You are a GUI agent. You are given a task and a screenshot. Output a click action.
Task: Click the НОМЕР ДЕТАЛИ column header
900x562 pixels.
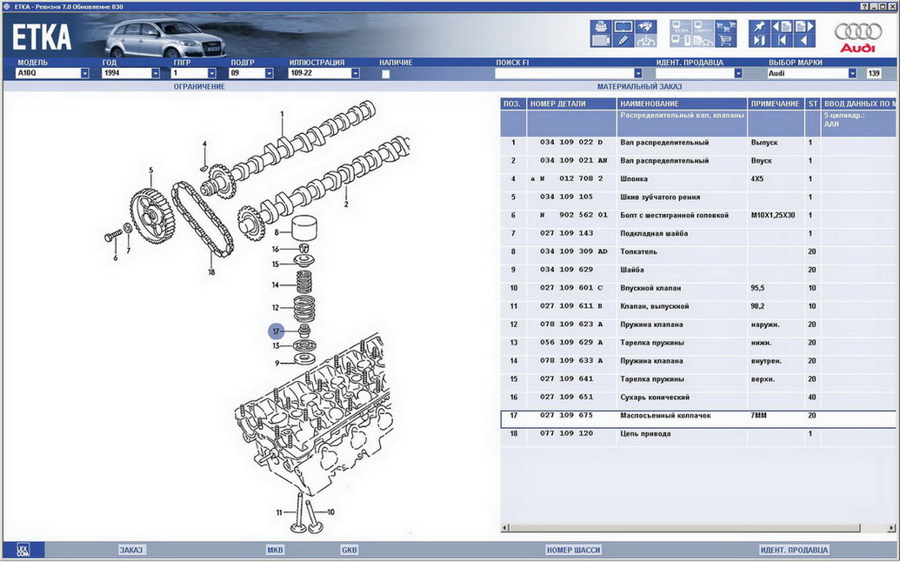571,104
